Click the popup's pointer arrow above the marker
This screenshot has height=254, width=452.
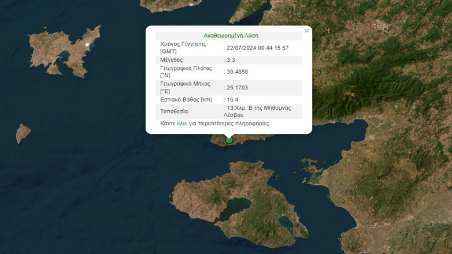(229, 136)
